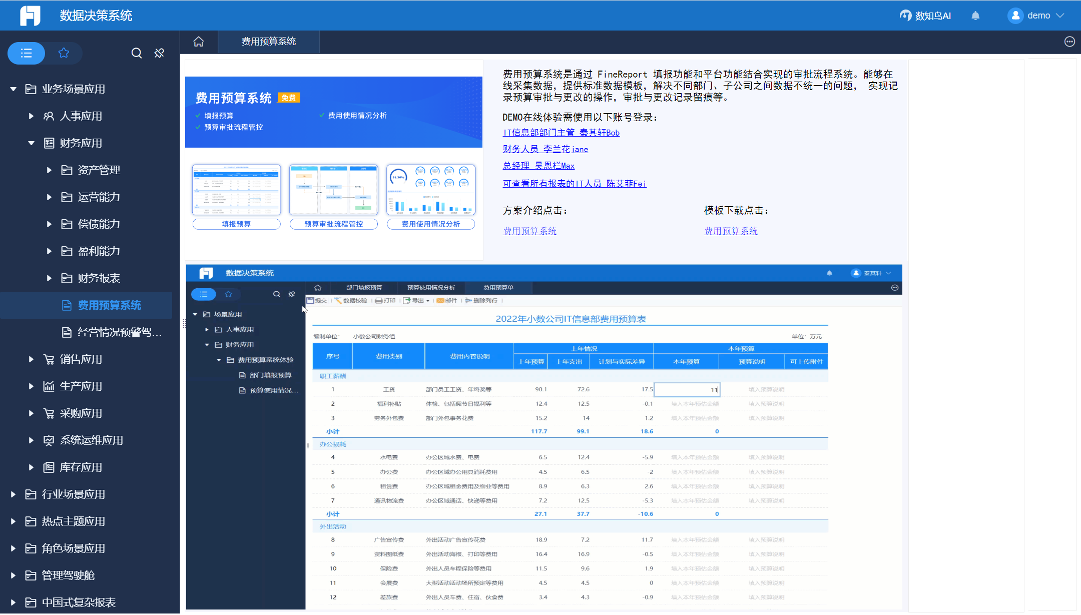Click the sidebar search icon
The width and height of the screenshot is (1081, 615).
tap(136, 53)
